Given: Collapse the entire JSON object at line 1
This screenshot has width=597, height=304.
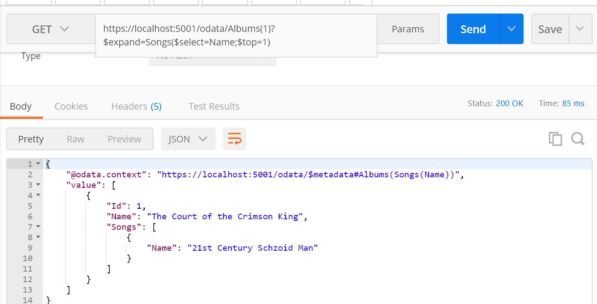Looking at the screenshot, I should tap(39, 163).
